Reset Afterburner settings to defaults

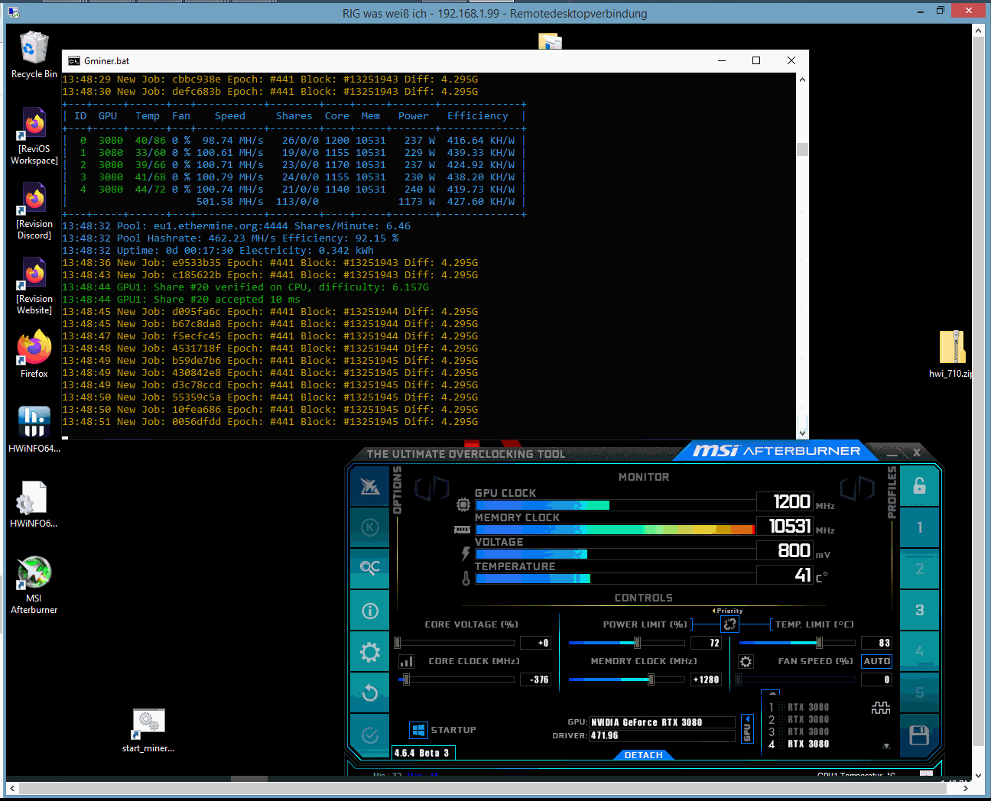[x=370, y=692]
